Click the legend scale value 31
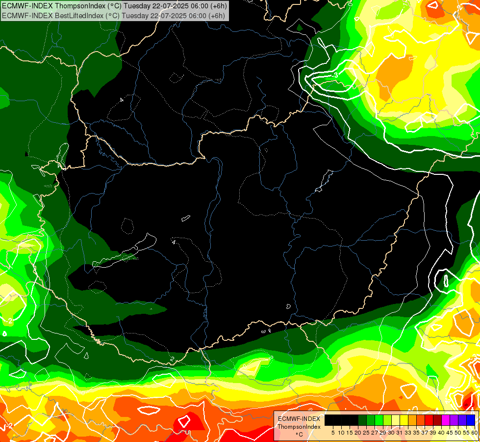480x442 pixels. click(400, 433)
